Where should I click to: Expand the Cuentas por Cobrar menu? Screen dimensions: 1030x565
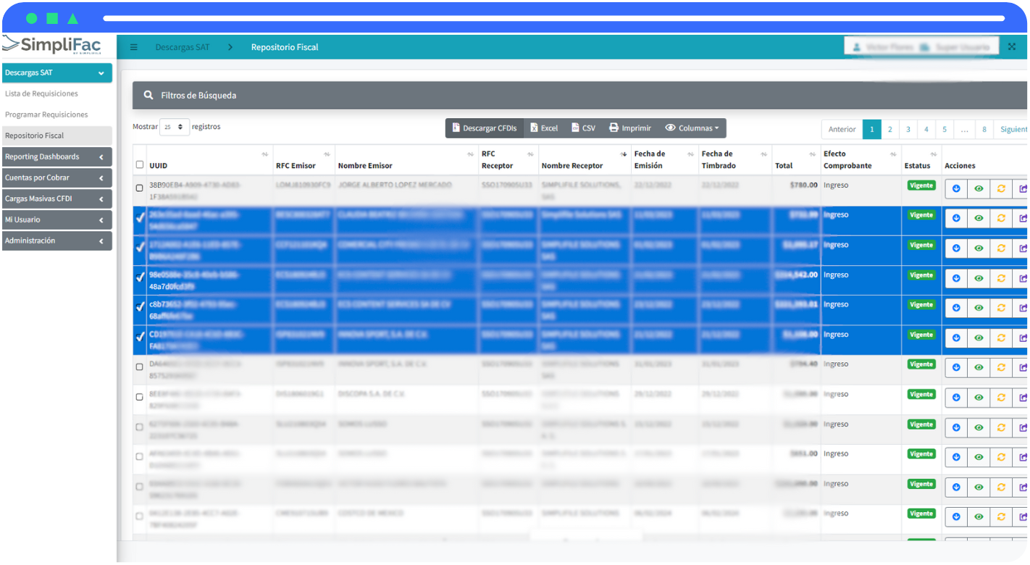pos(56,178)
